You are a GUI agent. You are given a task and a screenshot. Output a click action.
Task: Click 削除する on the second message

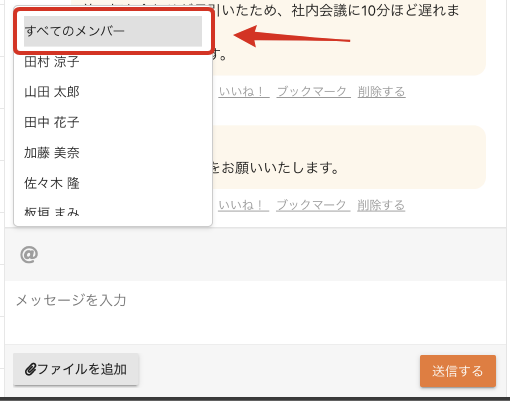[x=381, y=205]
